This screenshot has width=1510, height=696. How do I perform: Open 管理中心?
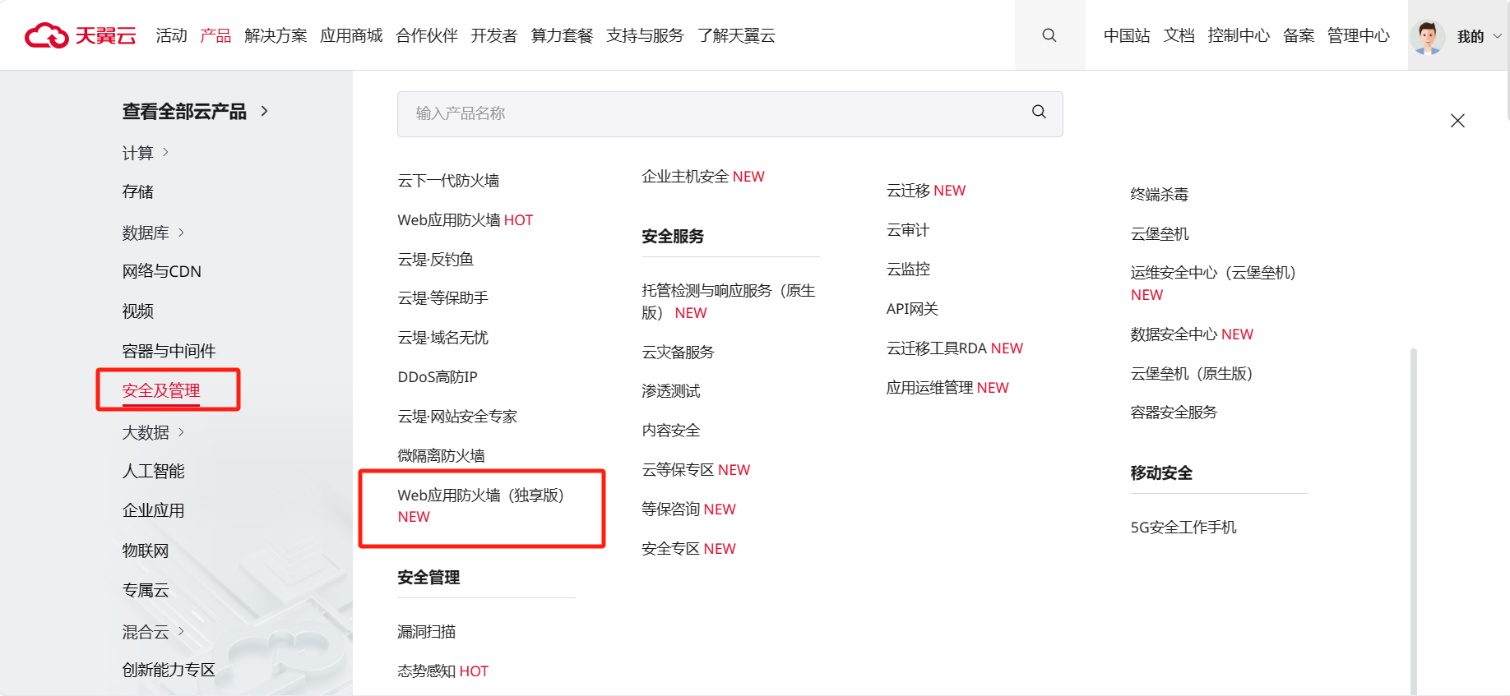pyautogui.click(x=1359, y=35)
